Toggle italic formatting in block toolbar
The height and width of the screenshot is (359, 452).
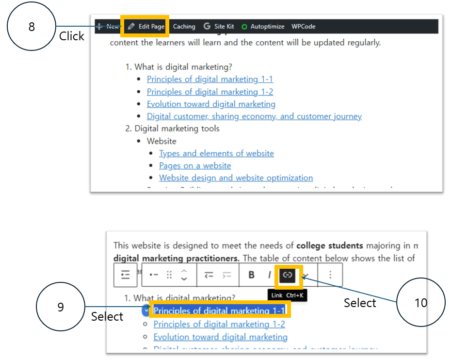269,275
